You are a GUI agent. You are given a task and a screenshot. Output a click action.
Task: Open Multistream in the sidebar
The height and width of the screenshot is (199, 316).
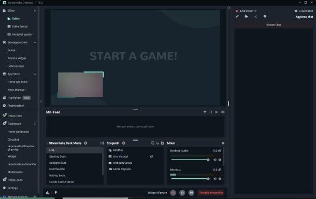tap(15, 172)
